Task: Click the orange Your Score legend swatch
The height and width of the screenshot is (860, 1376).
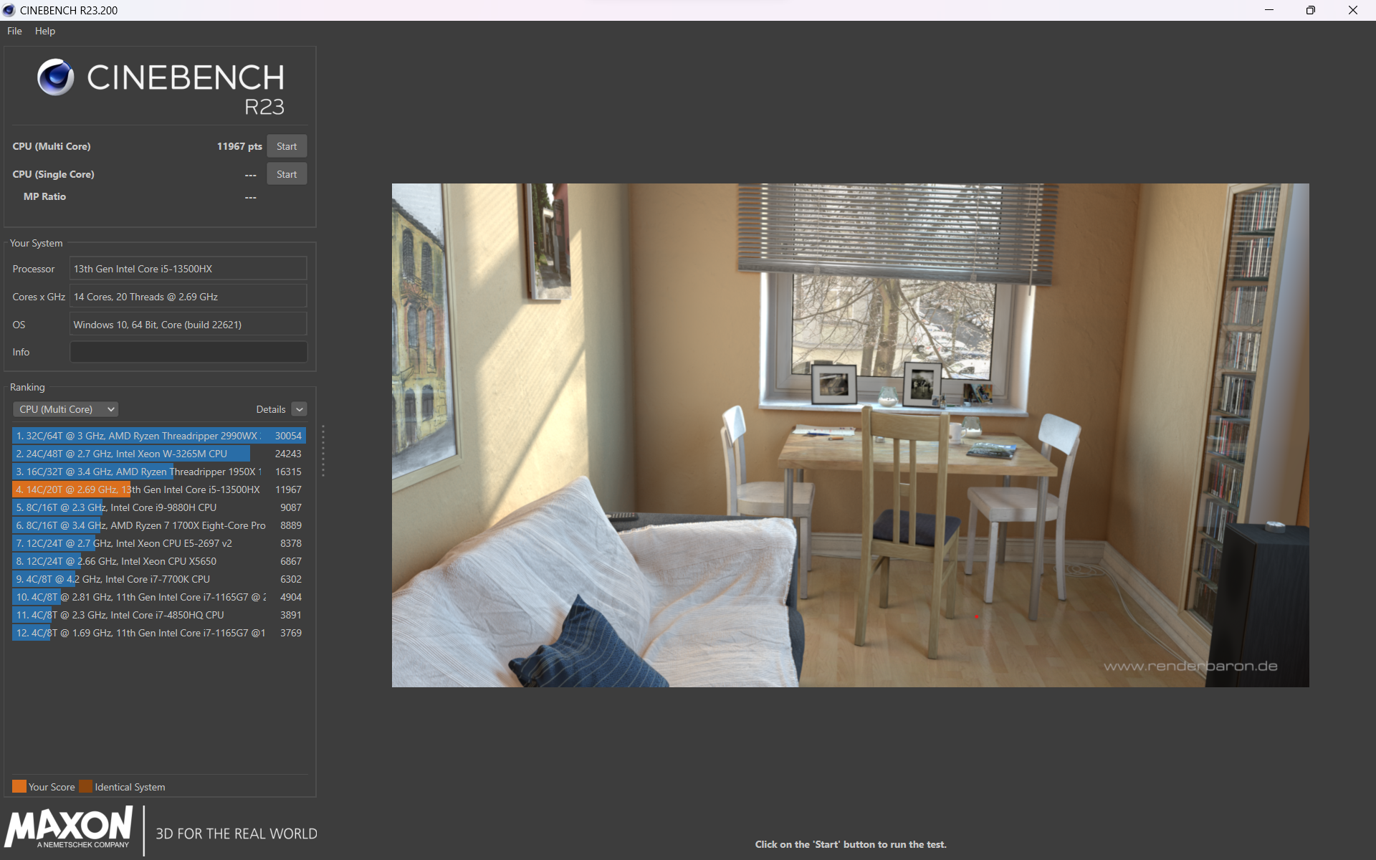Action: (x=19, y=786)
